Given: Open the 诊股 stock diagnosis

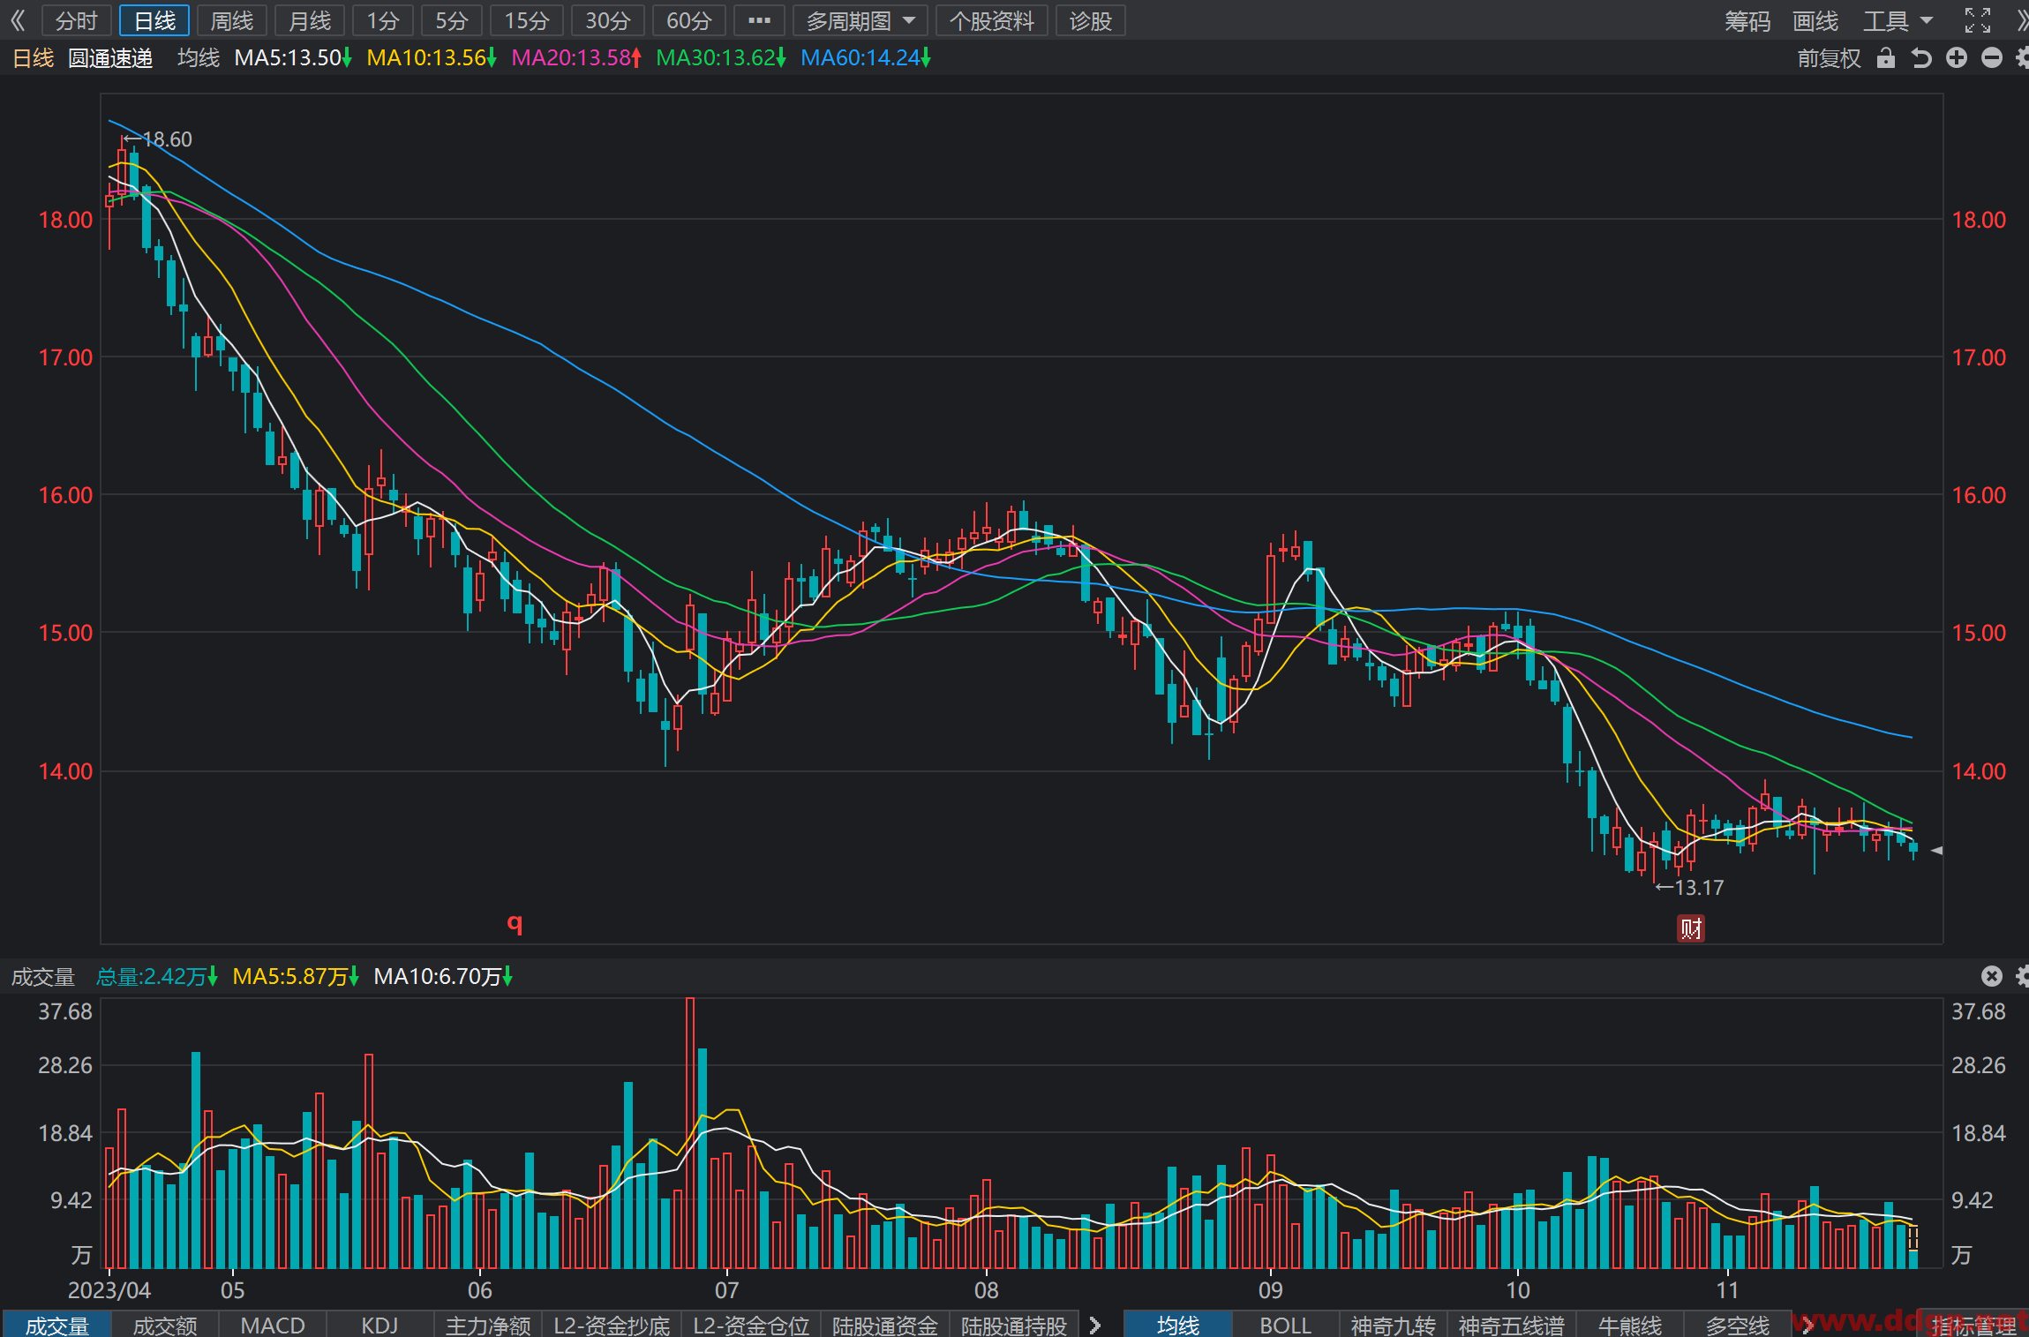Looking at the screenshot, I should click(1091, 20).
